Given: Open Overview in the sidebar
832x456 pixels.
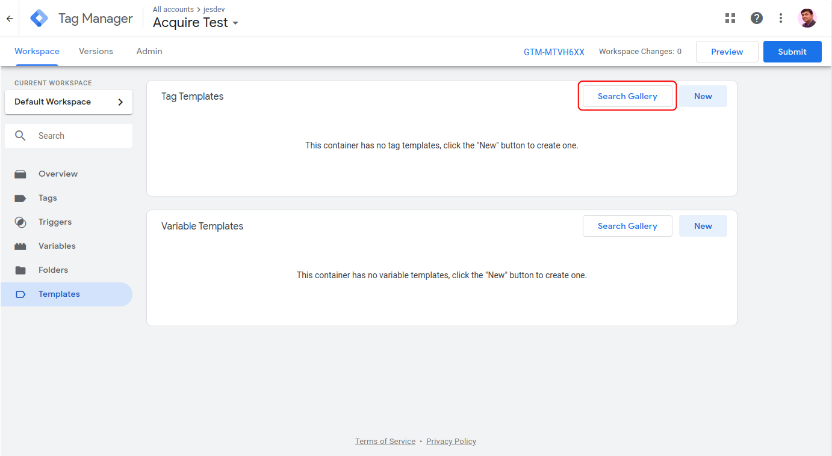Looking at the screenshot, I should click(x=58, y=174).
